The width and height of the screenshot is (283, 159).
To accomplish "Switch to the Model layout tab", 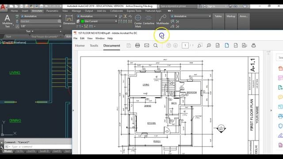I will (8, 151).
